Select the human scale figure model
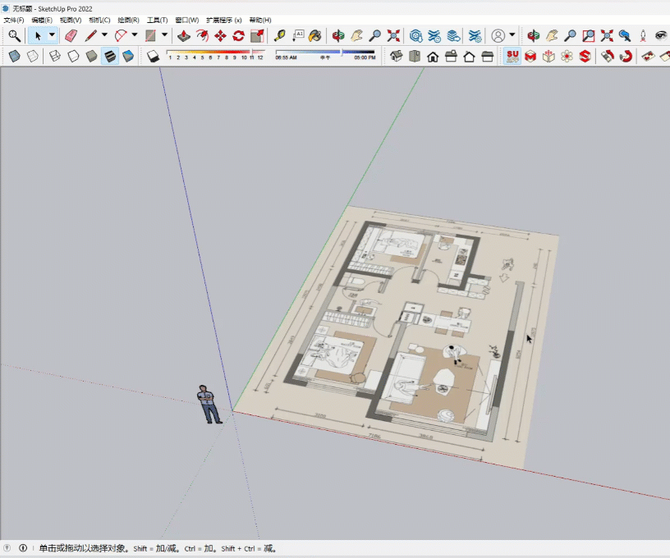Viewport: 670px width, 558px height. coord(209,404)
